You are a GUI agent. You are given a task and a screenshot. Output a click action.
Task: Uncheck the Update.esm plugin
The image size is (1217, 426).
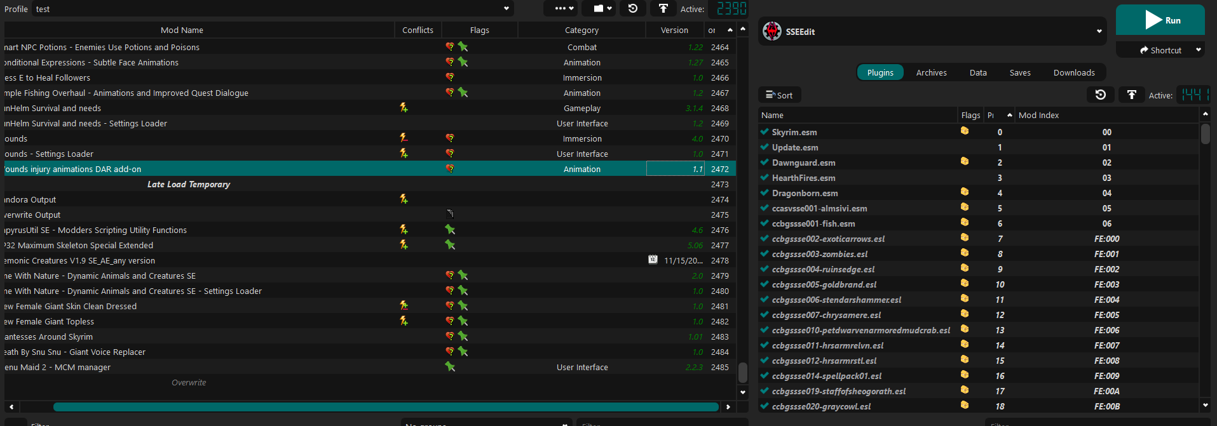[x=765, y=147]
